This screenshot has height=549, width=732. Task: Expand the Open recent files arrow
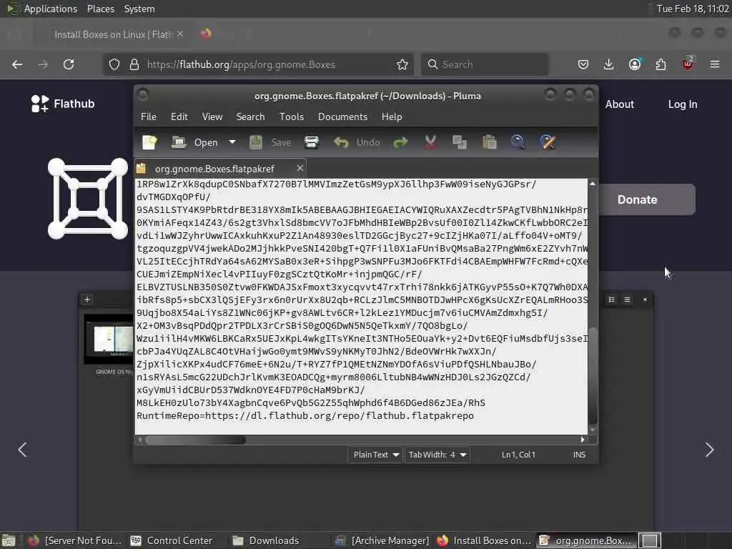pyautogui.click(x=232, y=142)
